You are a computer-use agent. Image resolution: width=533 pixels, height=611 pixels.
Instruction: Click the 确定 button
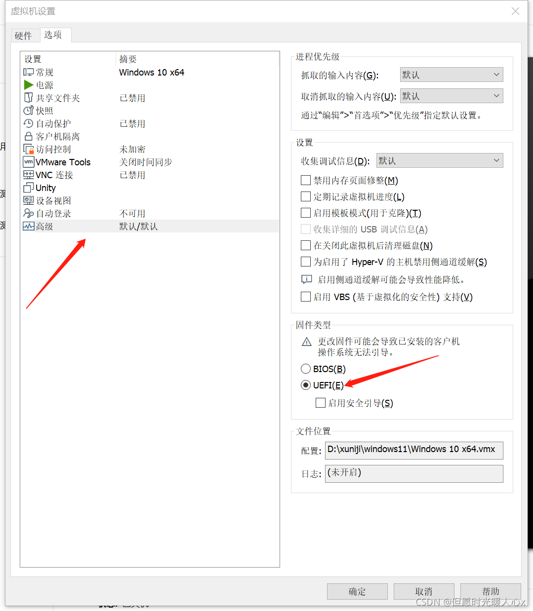point(357,591)
